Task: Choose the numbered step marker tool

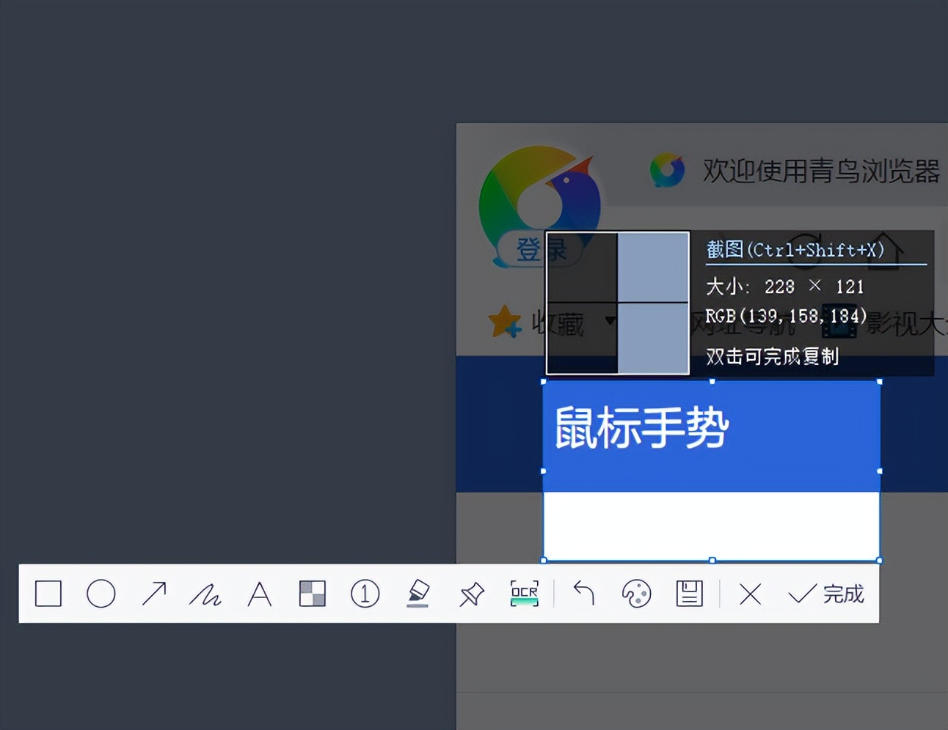Action: coord(365,594)
